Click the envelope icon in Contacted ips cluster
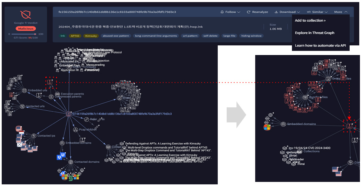 point(20,145)
